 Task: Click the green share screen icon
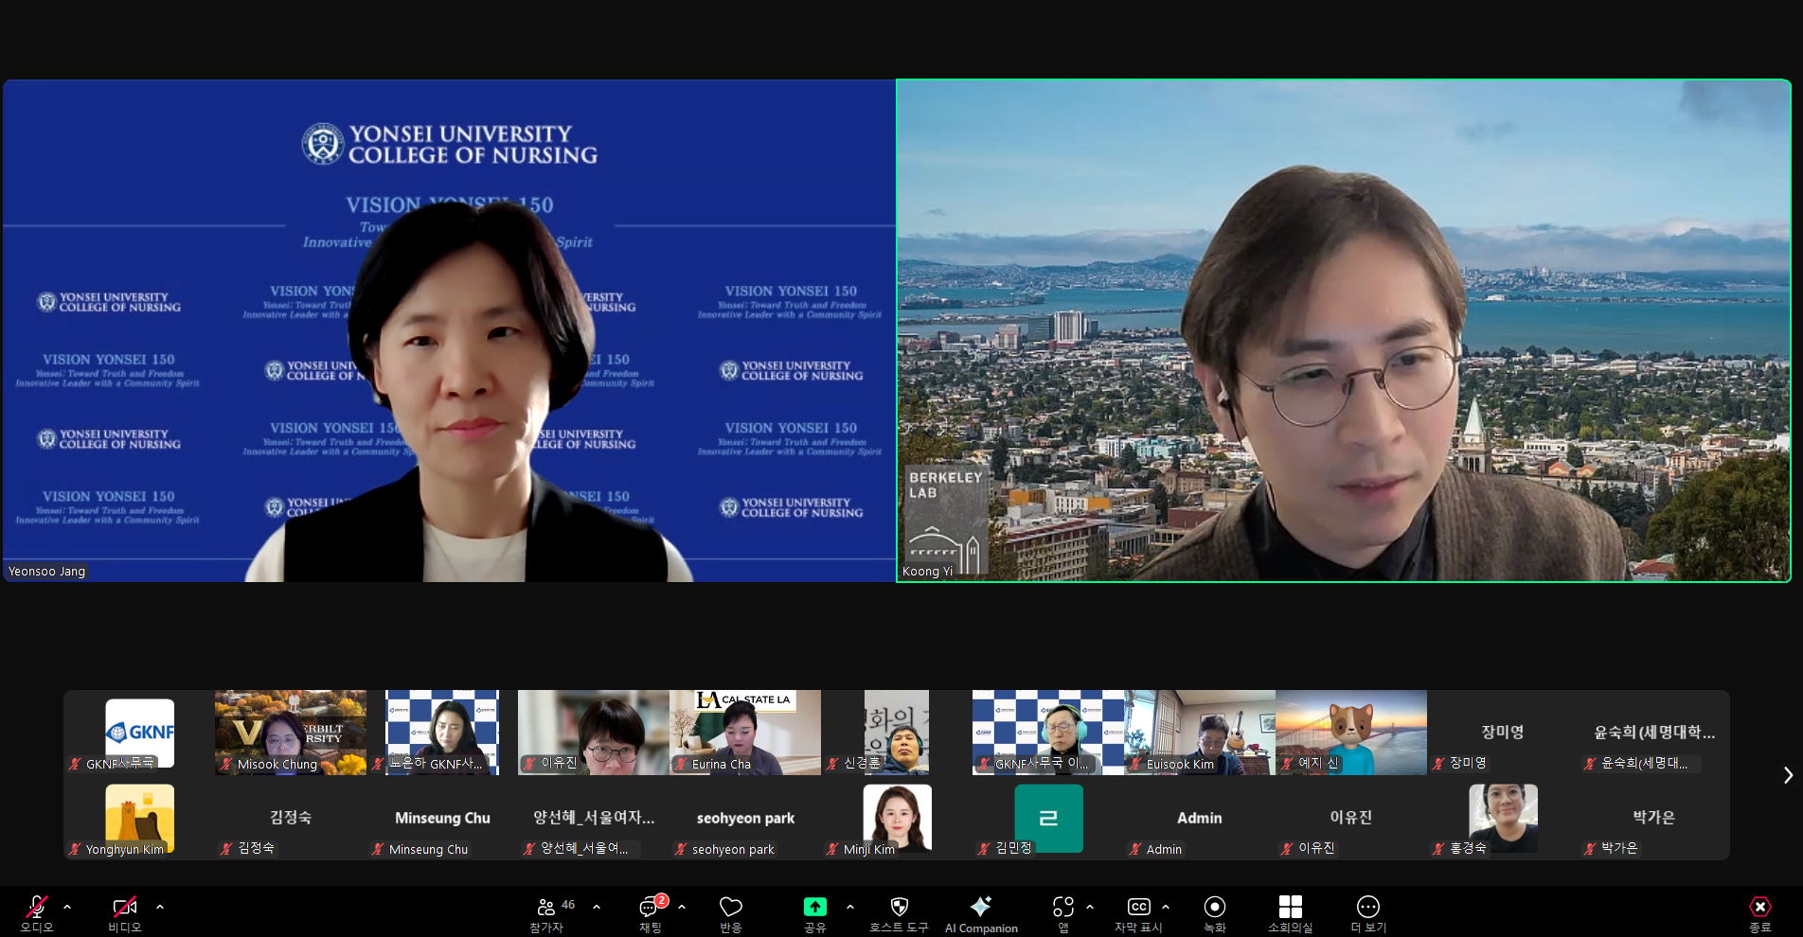[x=814, y=907]
